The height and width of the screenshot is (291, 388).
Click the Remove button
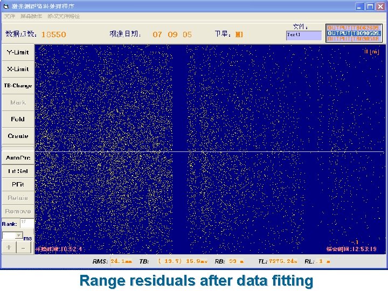pos(18,211)
